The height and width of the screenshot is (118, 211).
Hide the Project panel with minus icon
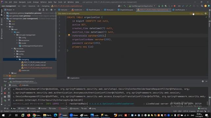[55, 10]
